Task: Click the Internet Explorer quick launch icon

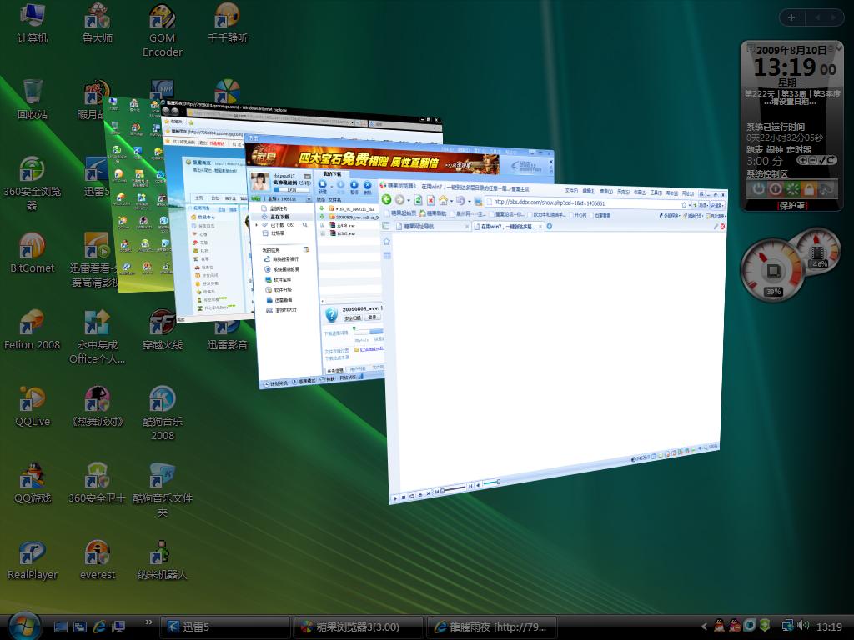Action: [99, 627]
